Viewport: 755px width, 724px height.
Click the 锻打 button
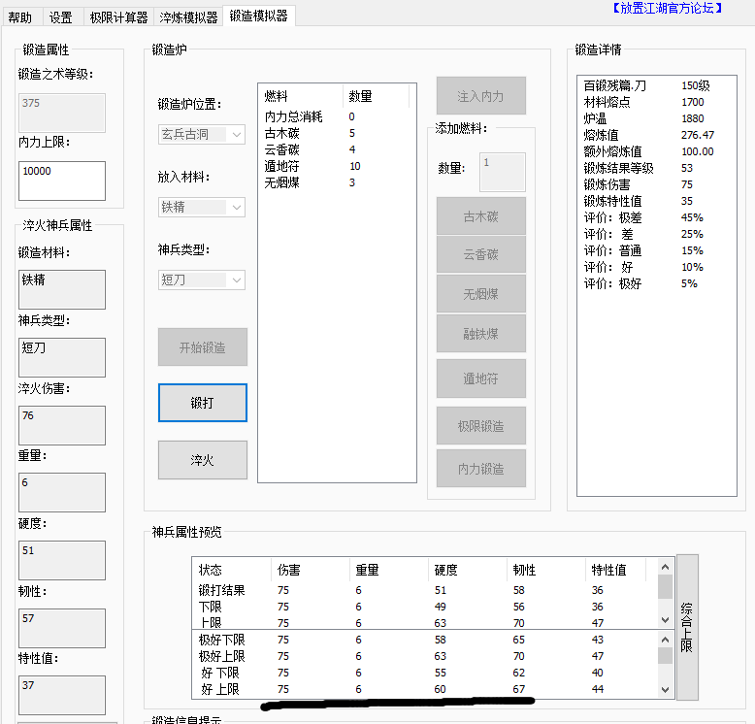(202, 403)
